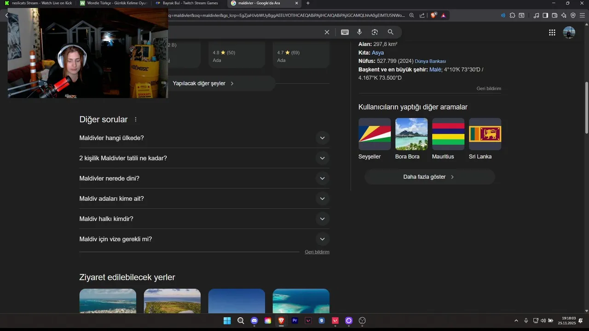The height and width of the screenshot is (331, 589).
Task: Click the page vertical scrollbar thumb
Action: 587,108
